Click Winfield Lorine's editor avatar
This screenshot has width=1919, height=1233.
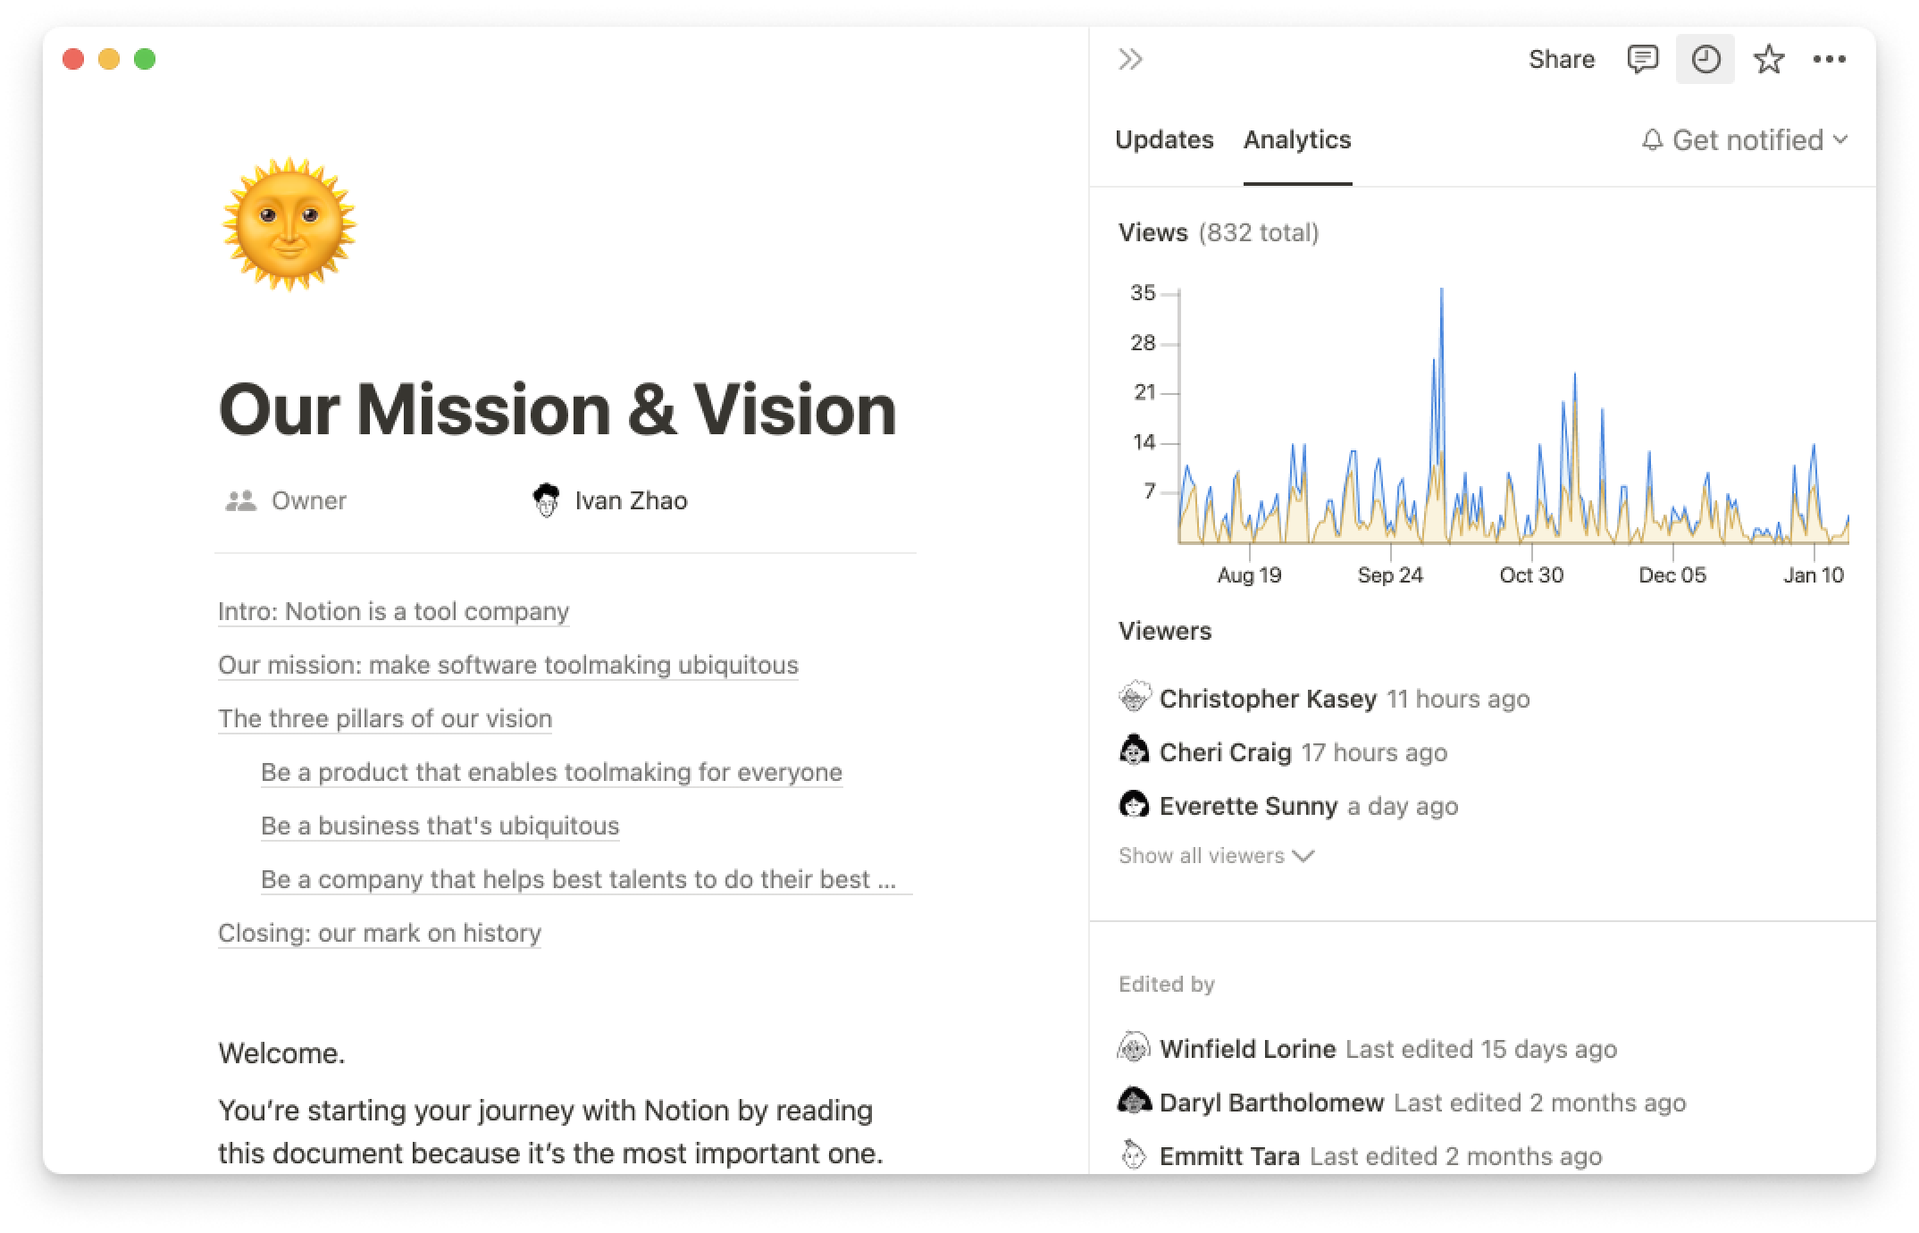tap(1134, 1048)
